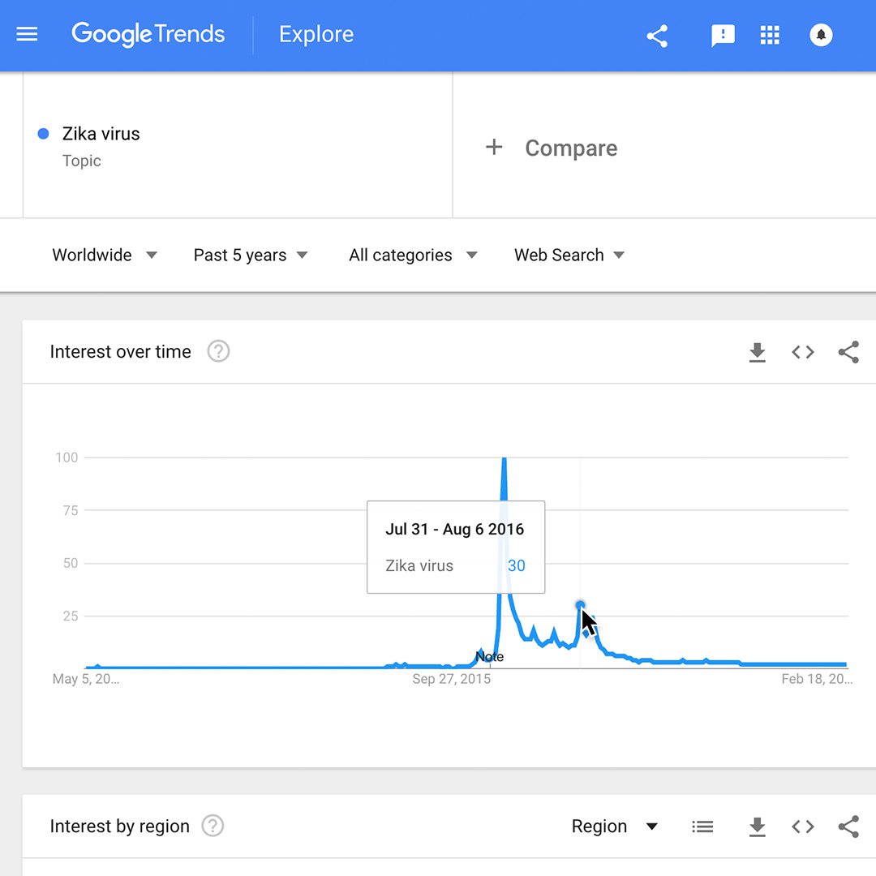Expand the Worldwide location dropdown
The width and height of the screenshot is (876, 876).
coord(105,255)
